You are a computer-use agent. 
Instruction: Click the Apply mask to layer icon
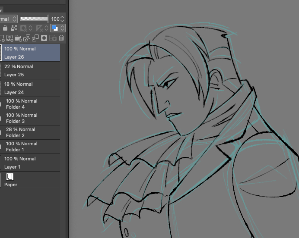point(53,38)
